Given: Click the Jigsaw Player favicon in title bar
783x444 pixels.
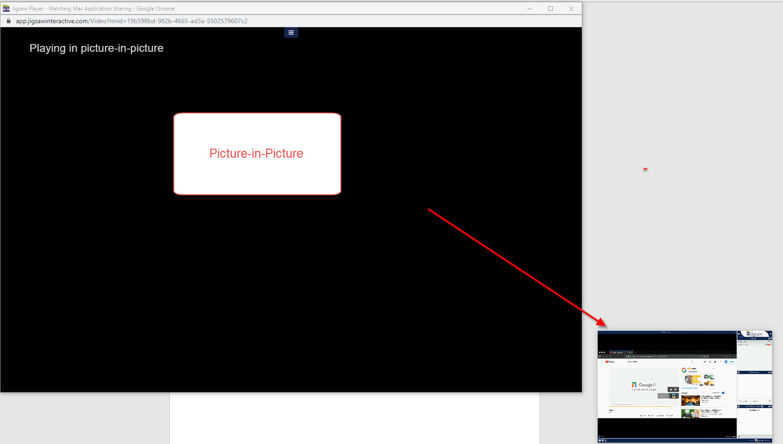Looking at the screenshot, I should [6, 8].
